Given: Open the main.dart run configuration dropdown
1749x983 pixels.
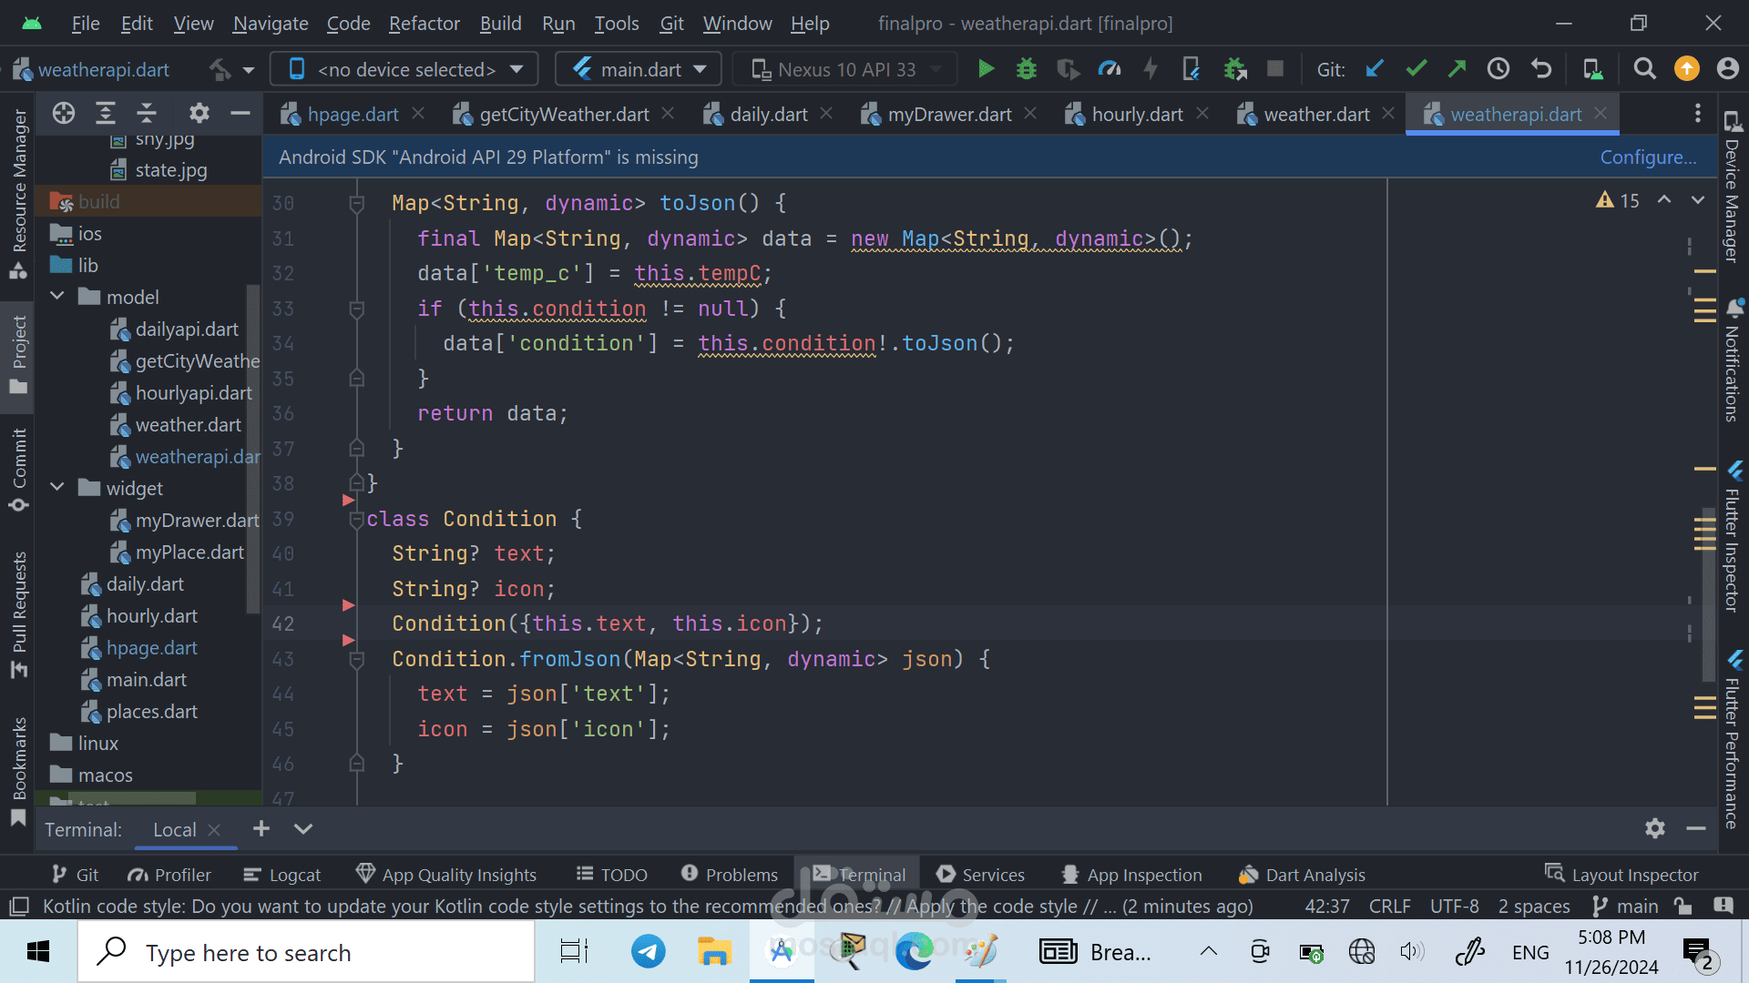Looking at the screenshot, I should [x=639, y=69].
